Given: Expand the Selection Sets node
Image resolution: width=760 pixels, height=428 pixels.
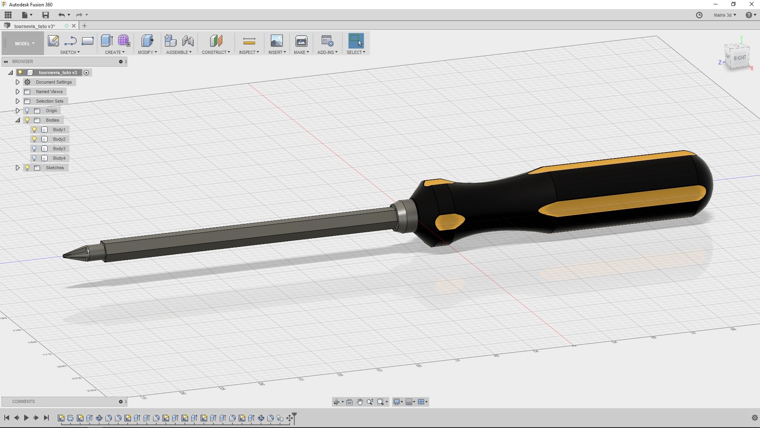Looking at the screenshot, I should [17, 101].
